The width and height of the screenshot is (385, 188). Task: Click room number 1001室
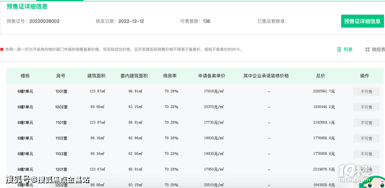(61, 92)
